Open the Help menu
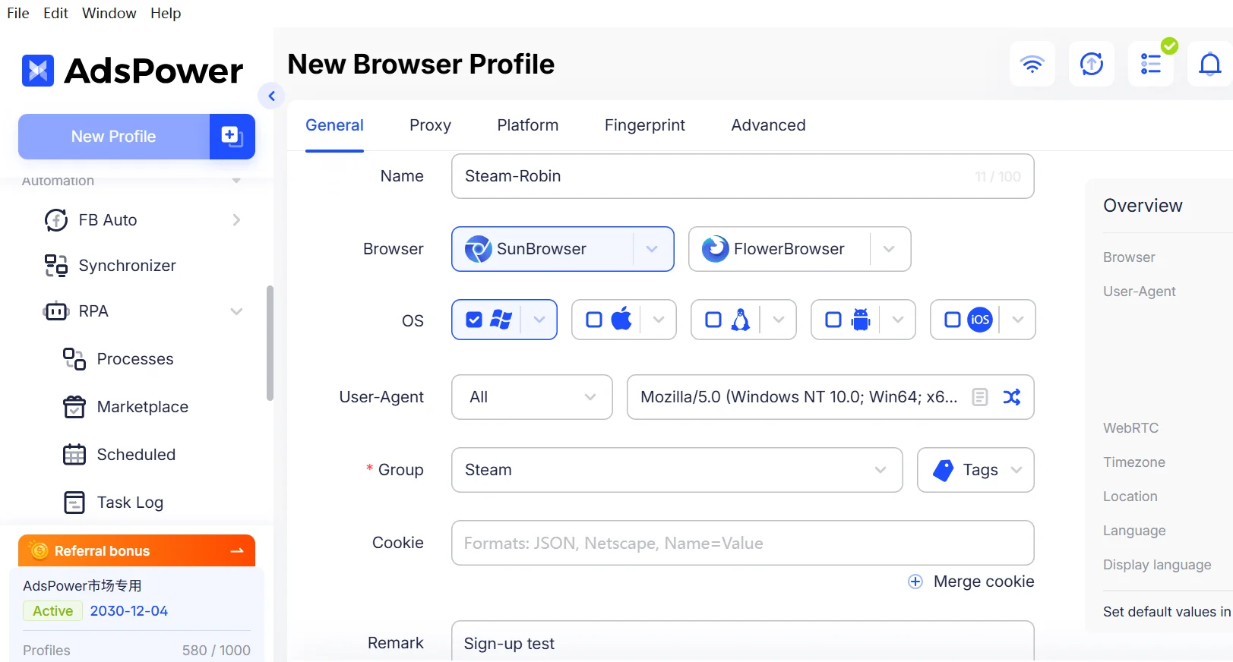The width and height of the screenshot is (1233, 662). pyautogui.click(x=166, y=13)
